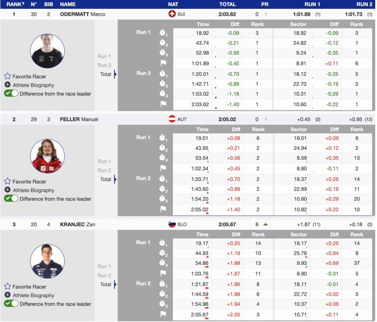The width and height of the screenshot is (377, 322).
Task: Click Manuel Feller's profile photo
Action: (47, 156)
